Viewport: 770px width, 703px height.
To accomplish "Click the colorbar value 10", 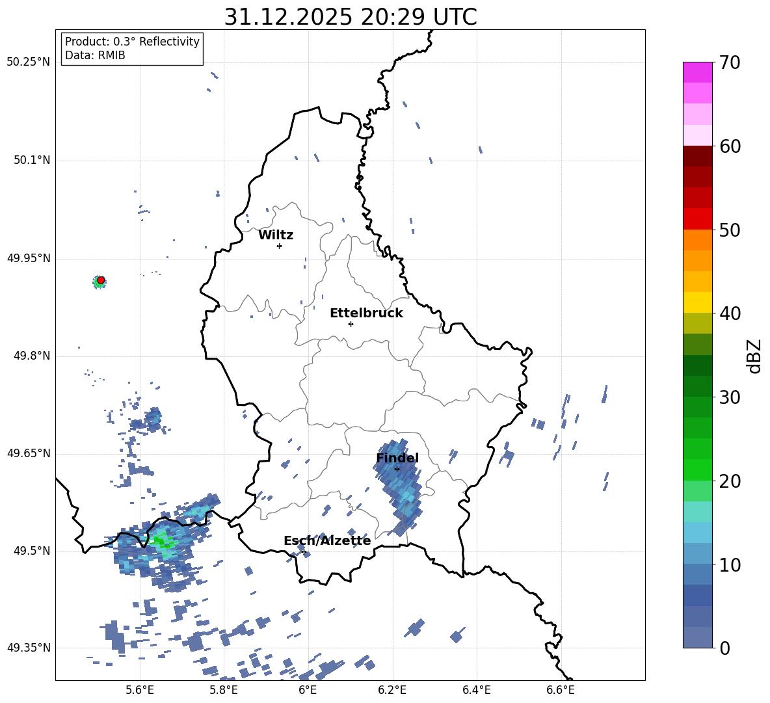I will click(x=730, y=564).
